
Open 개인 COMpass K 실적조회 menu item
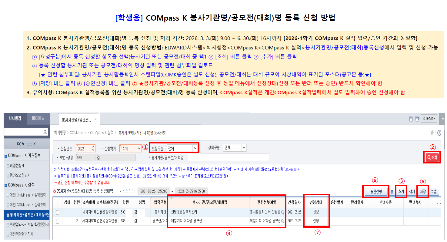point(27,205)
